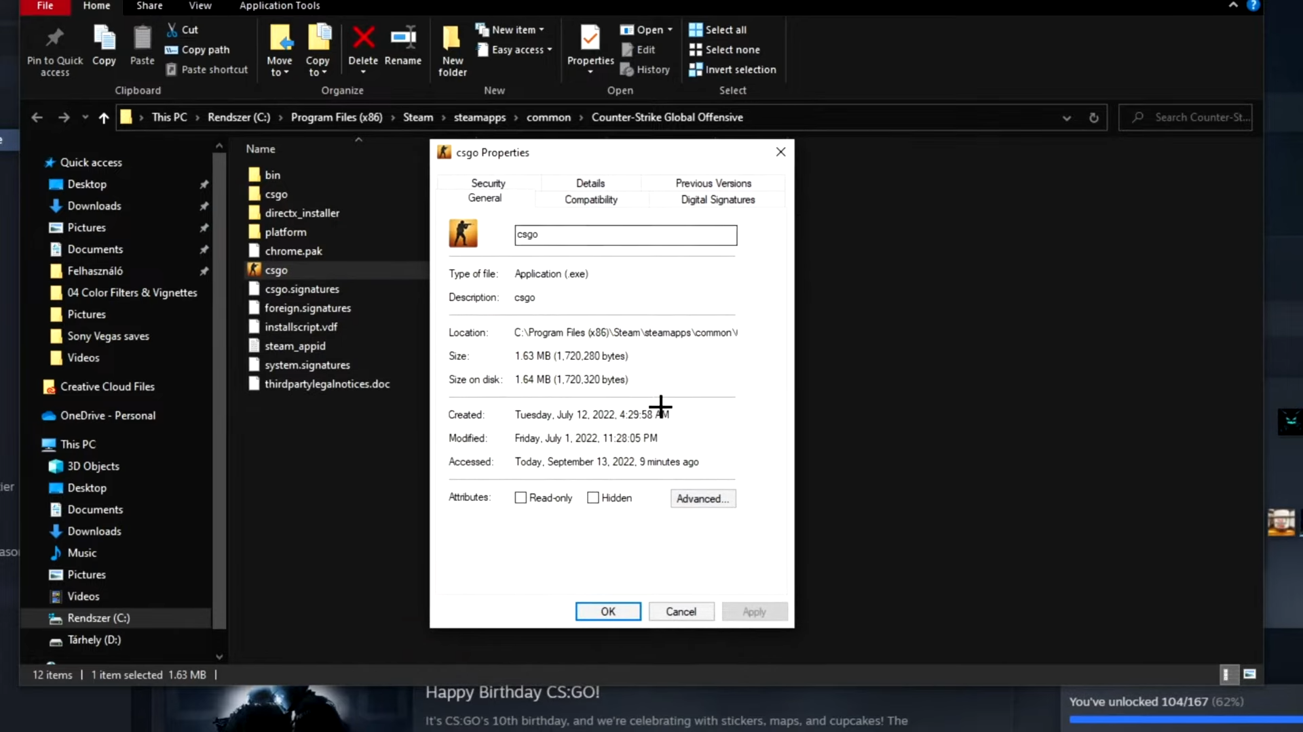Click History in Open group
The width and height of the screenshot is (1303, 732).
click(645, 69)
